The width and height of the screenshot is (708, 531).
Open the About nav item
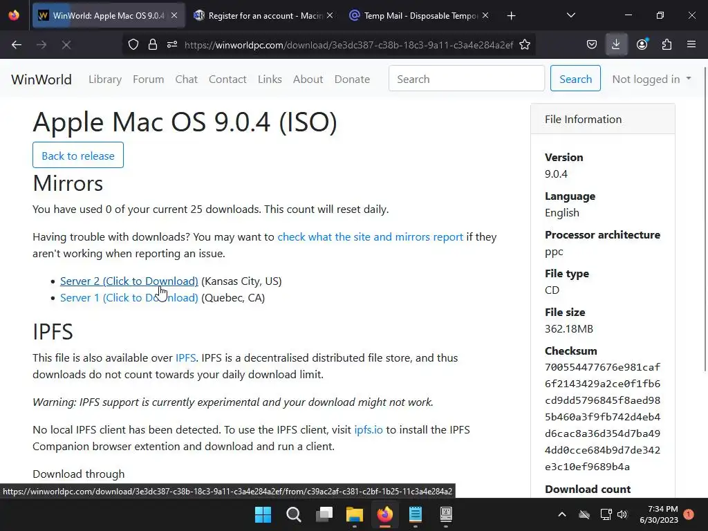(x=308, y=80)
